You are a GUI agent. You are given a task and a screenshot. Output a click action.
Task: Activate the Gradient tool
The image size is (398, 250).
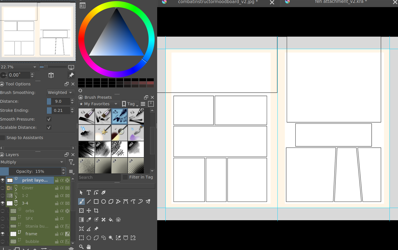point(81,220)
